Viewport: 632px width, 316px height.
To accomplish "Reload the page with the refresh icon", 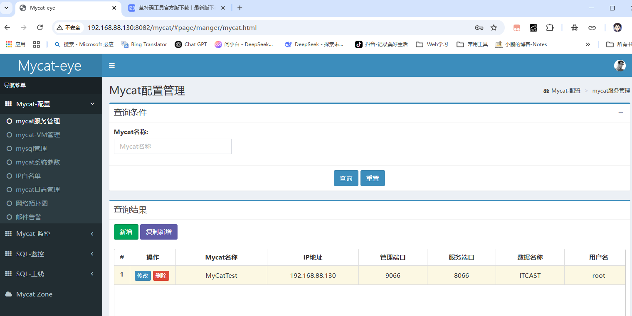I will (x=40, y=27).
